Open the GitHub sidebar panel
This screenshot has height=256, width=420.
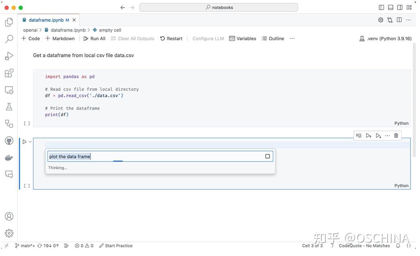pyautogui.click(x=9, y=141)
